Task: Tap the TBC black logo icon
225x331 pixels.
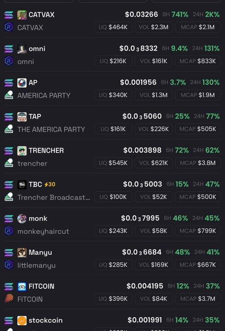Action: [x=22, y=185]
